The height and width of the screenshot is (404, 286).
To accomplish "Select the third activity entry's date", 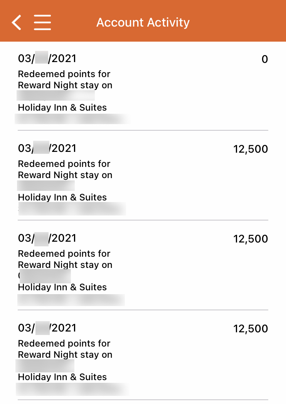I will 47,238.
